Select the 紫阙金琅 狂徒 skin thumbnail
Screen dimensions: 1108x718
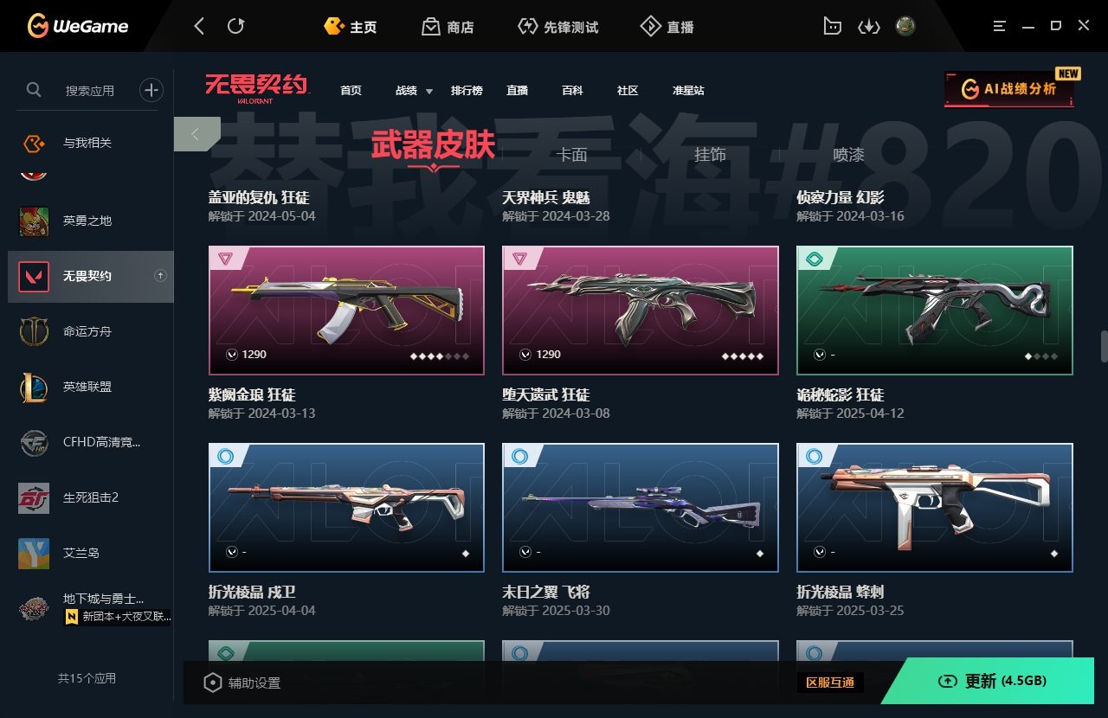click(x=346, y=311)
